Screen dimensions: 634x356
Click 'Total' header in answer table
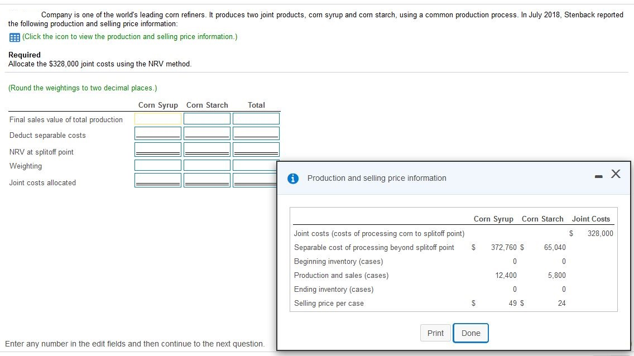tap(256, 105)
